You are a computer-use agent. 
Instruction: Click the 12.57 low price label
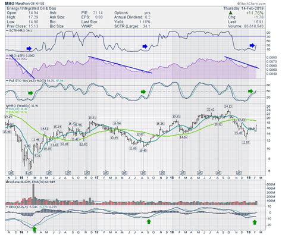(246, 142)
